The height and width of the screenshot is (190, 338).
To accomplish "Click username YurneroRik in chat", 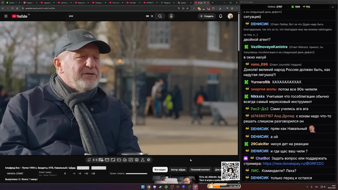I will [x=260, y=82].
